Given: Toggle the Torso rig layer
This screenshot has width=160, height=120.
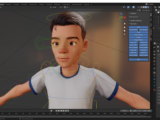Looking at the screenshot, I should click(x=139, y=32).
